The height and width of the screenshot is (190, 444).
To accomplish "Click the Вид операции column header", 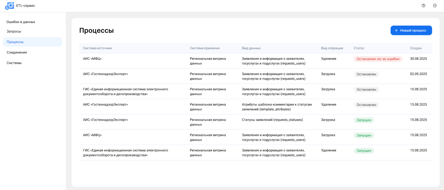I will 332,48.
